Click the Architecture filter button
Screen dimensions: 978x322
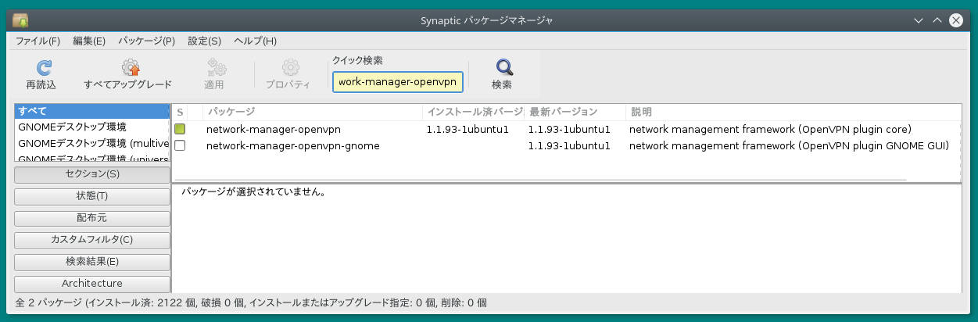(92, 284)
